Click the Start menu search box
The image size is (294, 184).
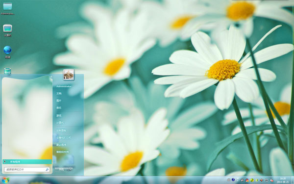(27, 170)
